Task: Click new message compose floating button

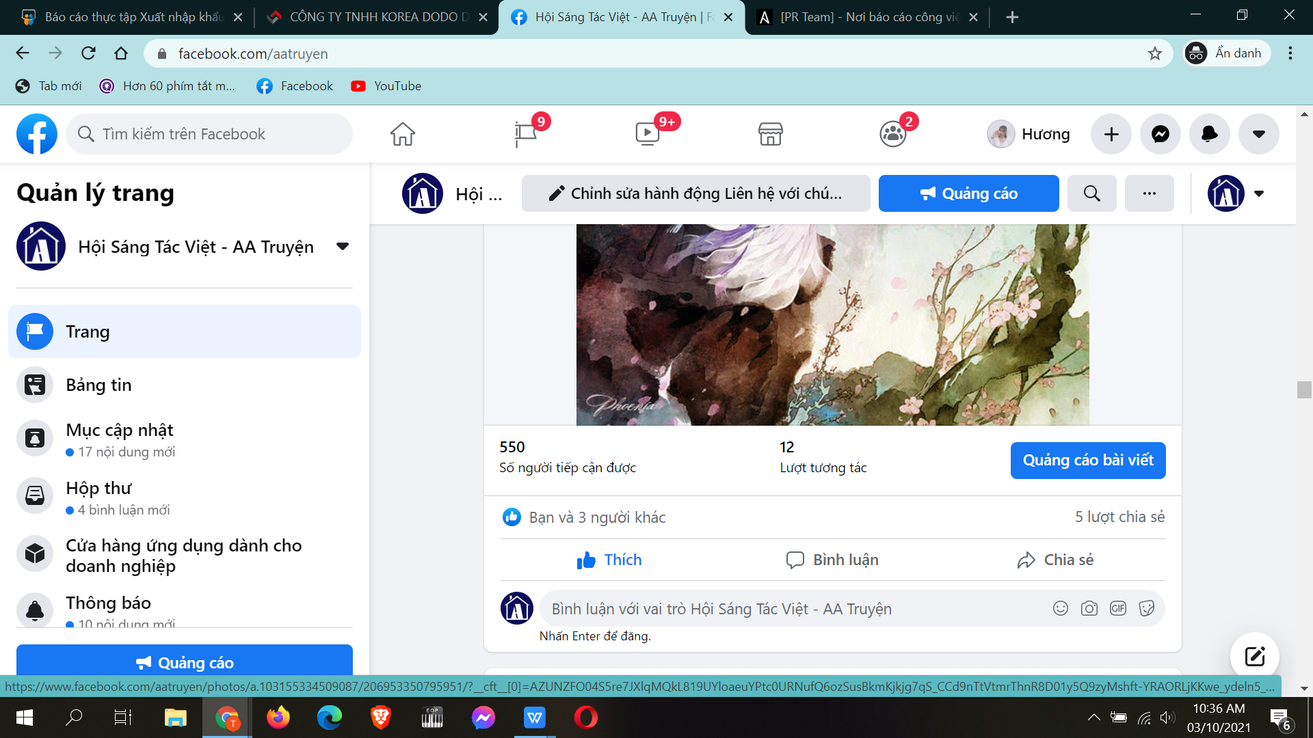Action: (x=1255, y=657)
